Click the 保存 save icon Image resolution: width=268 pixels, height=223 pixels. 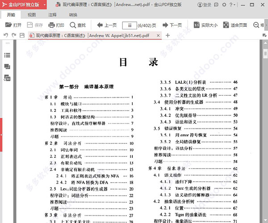[30, 25]
